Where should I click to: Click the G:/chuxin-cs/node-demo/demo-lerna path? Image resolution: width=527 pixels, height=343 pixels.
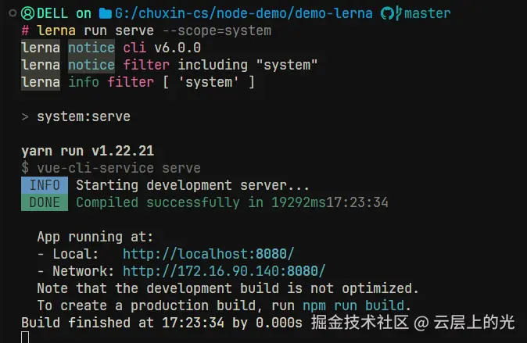[246, 13]
